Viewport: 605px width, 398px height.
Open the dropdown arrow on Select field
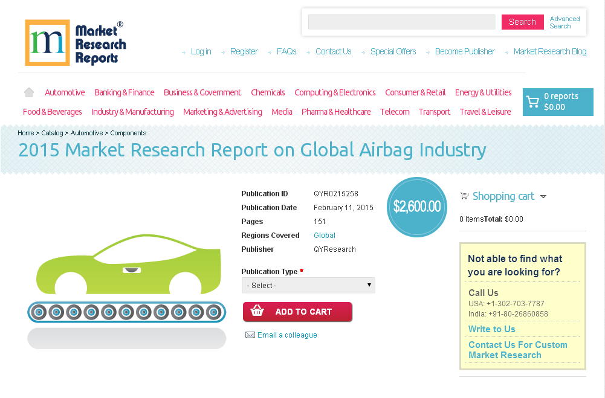[369, 285]
